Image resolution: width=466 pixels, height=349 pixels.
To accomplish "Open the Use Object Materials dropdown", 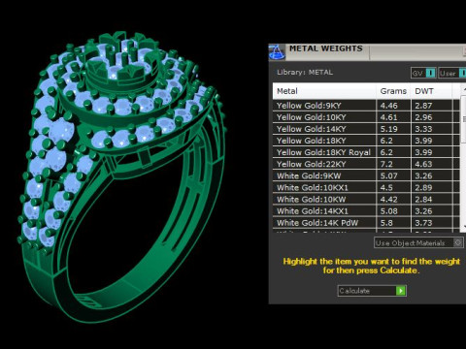I will (x=418, y=242).
